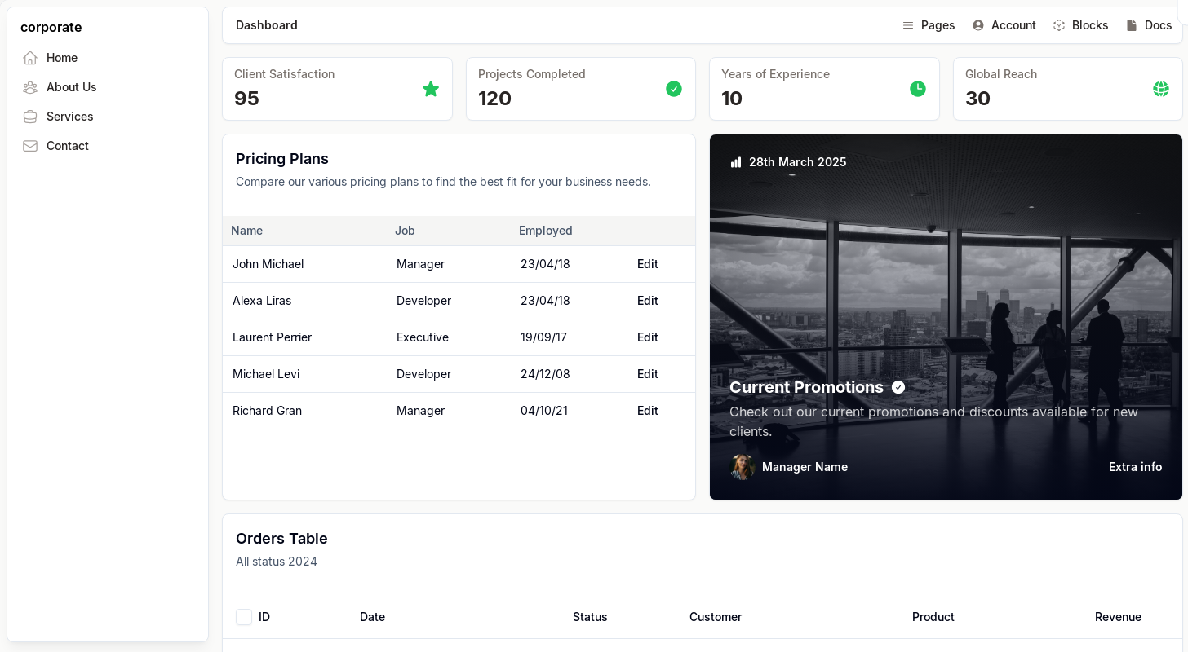Toggle the select-all checkbox in Orders Table
This screenshot has height=652, width=1188.
[244, 617]
